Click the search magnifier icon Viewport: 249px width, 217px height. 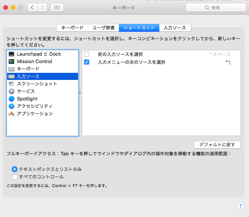click(x=207, y=7)
